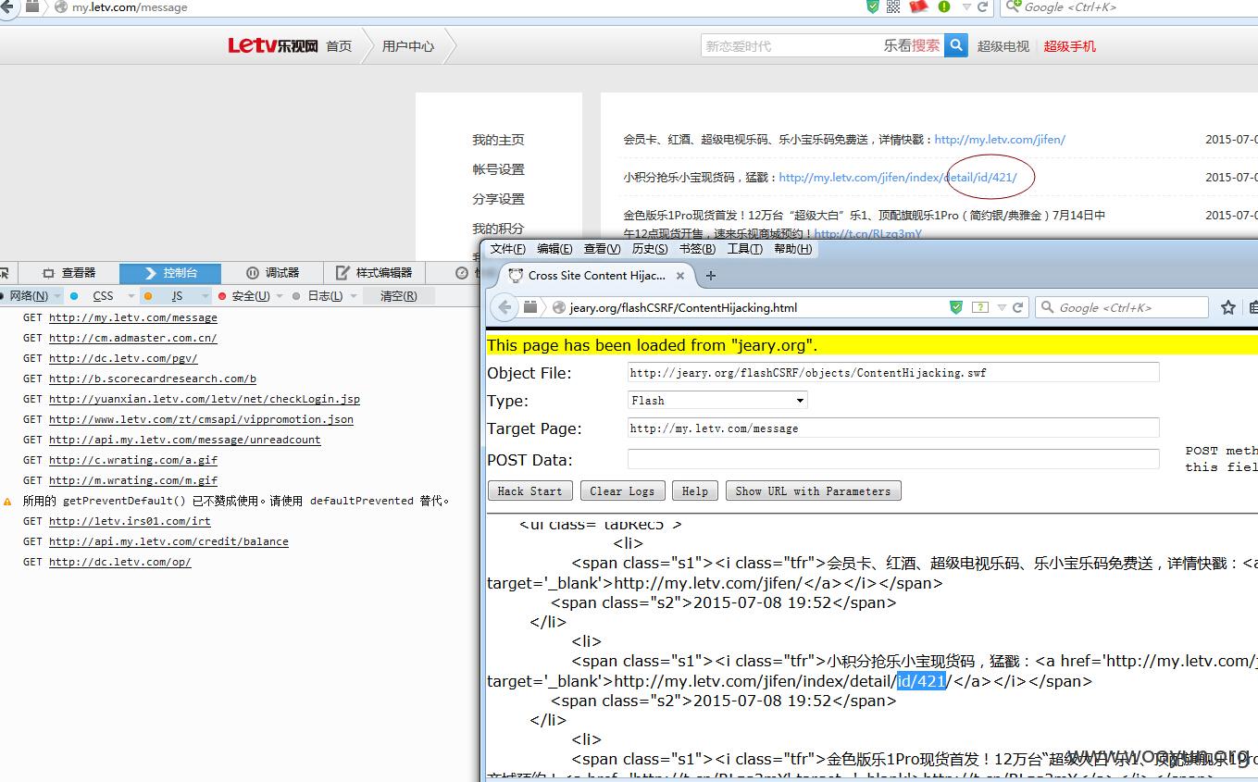Open 书签(B) menu
Screen dimensions: 1258x782
point(697,249)
